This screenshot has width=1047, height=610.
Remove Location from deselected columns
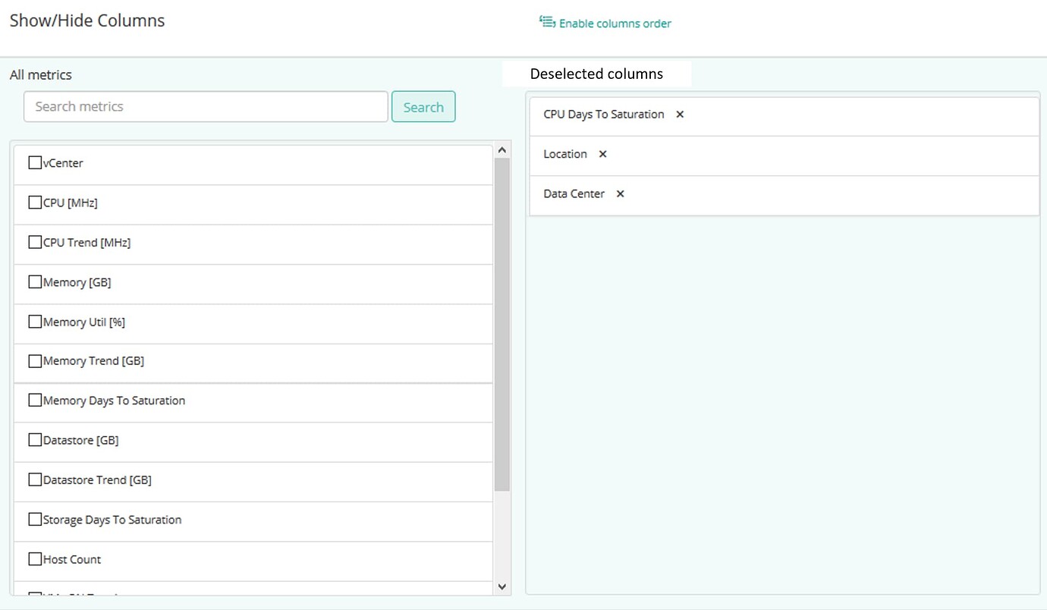[x=602, y=154]
